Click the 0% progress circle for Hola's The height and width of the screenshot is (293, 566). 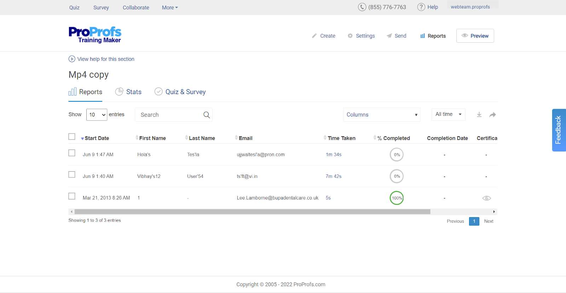397,155
